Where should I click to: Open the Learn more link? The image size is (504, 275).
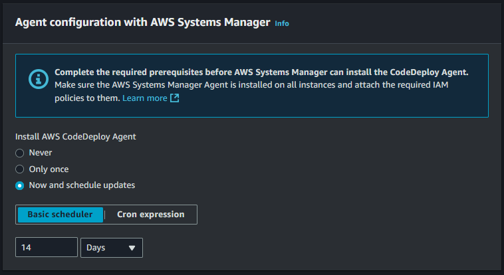click(x=145, y=98)
